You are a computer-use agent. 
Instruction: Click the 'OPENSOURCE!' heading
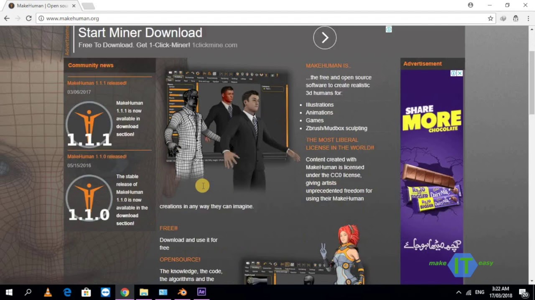pos(180,259)
